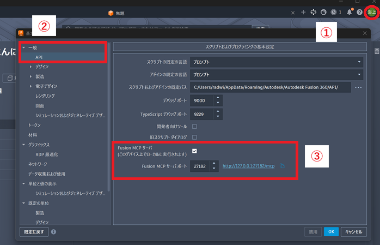The image size is (380, 245).
Task: Select シミュレーション item under 単位と値の表示
Action: coord(70,193)
